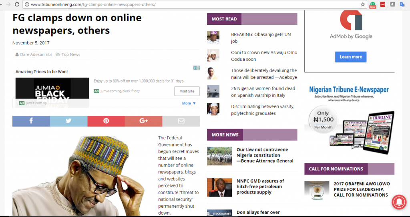This screenshot has width=410, height=217.
Task: Click the Learn more AdMob button
Action: [351, 57]
